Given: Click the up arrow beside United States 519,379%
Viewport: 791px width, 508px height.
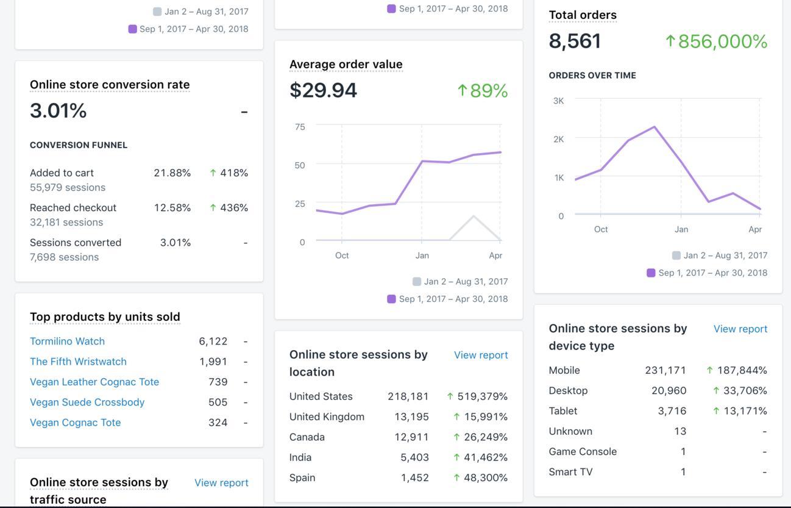Looking at the screenshot, I should click(450, 396).
